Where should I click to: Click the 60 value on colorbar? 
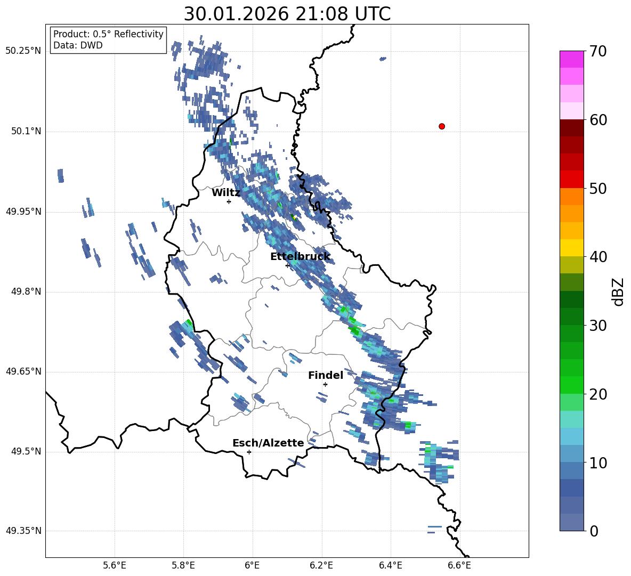click(598, 120)
